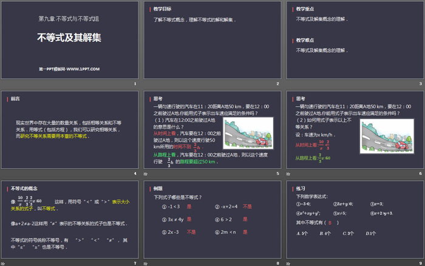425x266 pixels.
Task: Click the red answer B in parentheses
Action: pos(330,223)
